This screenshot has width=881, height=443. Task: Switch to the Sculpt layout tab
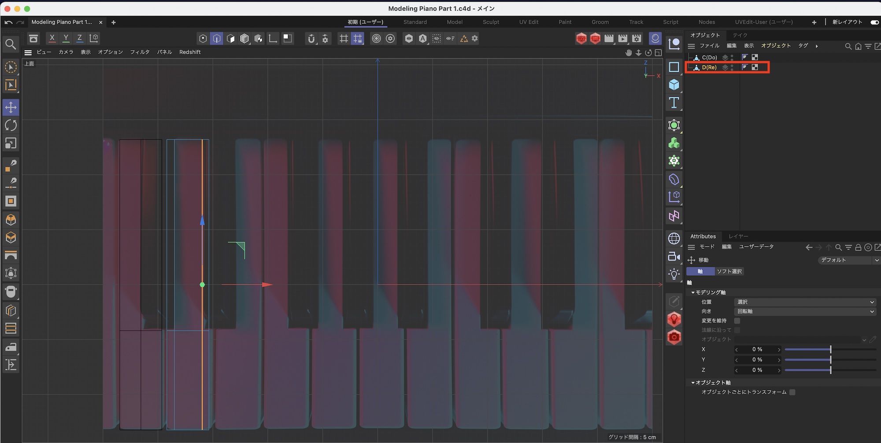491,22
